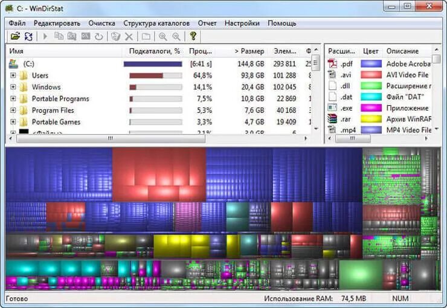Click the Portable Programs subtree percentage bar
This screenshot has width=447, height=308.
click(x=156, y=98)
